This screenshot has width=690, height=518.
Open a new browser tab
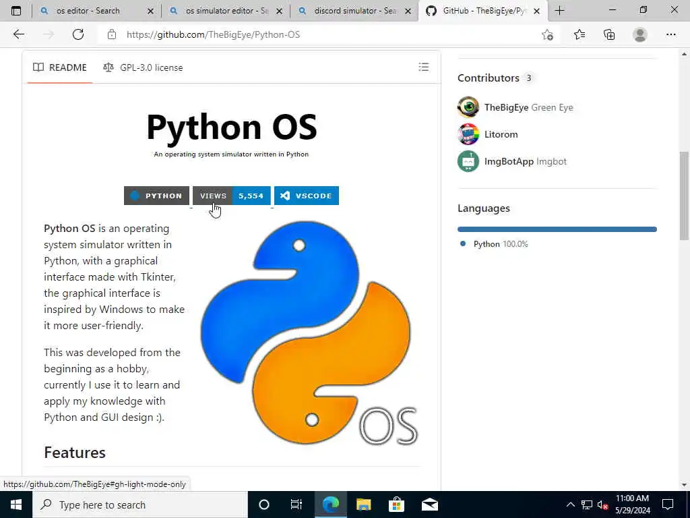point(560,11)
